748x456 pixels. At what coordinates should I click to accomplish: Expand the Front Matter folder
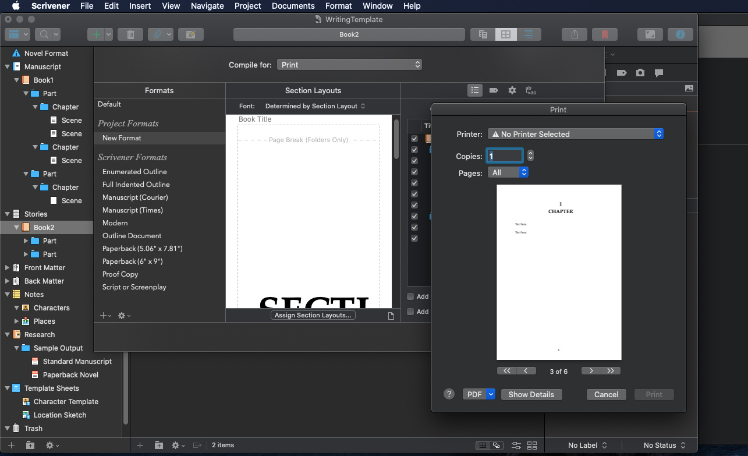7,268
